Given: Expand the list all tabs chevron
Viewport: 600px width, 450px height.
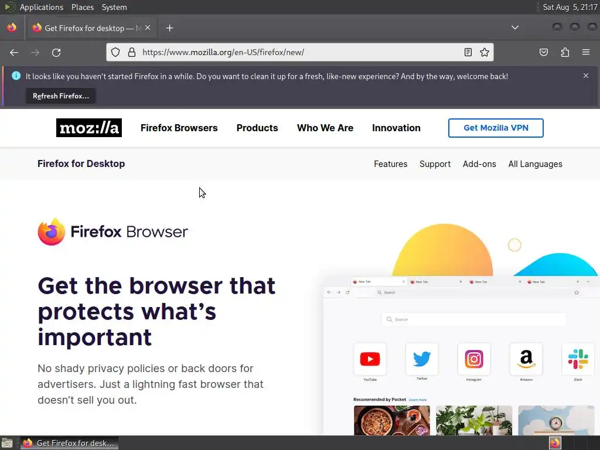Looking at the screenshot, I should [x=515, y=28].
